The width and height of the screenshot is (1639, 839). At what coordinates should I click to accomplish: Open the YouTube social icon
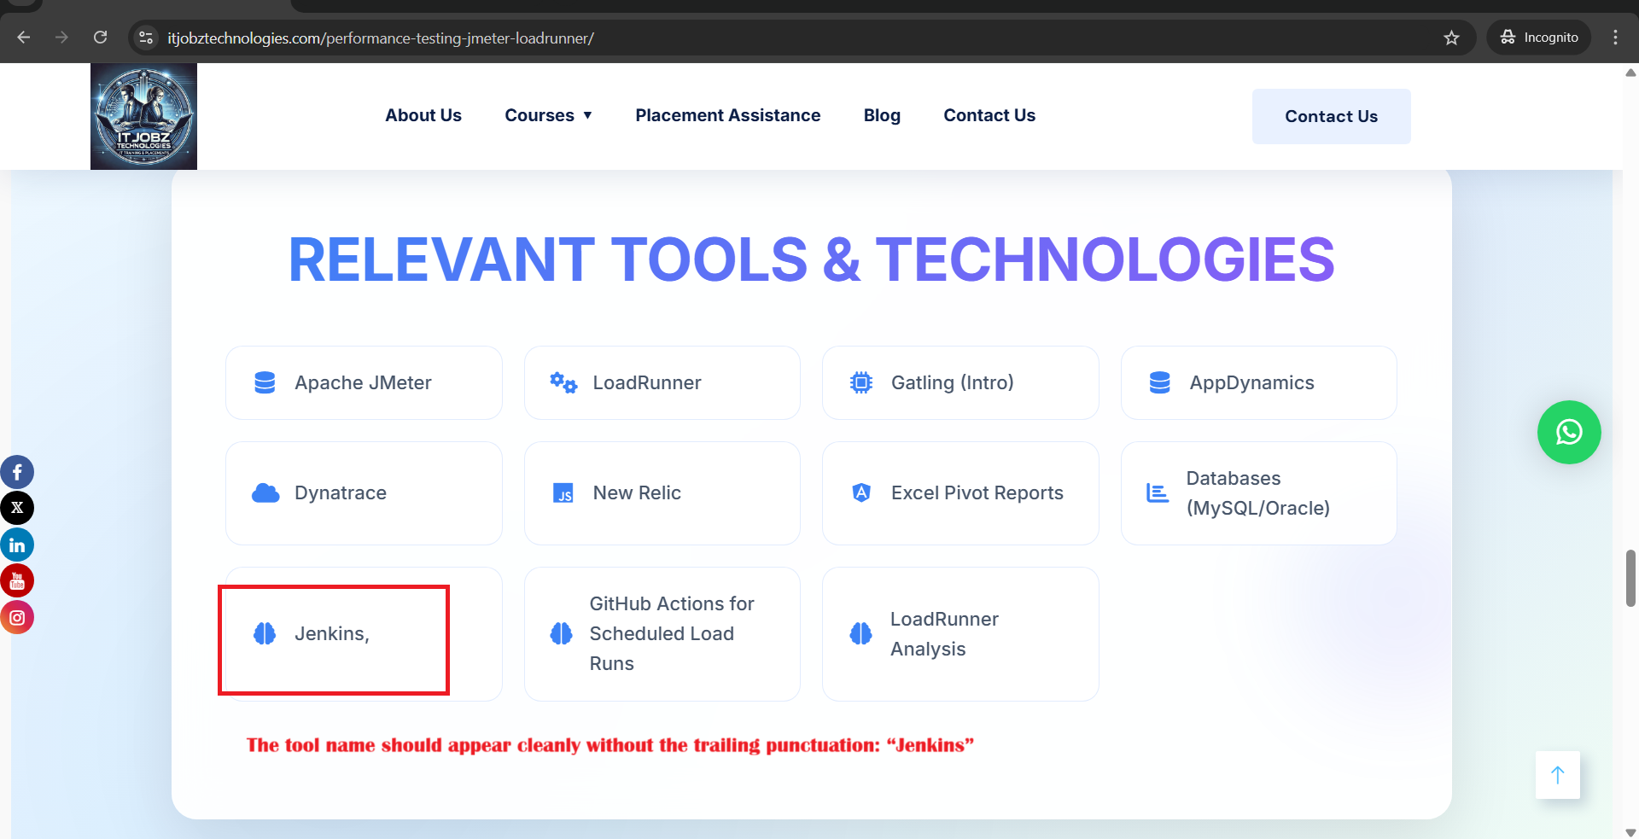[x=17, y=581]
